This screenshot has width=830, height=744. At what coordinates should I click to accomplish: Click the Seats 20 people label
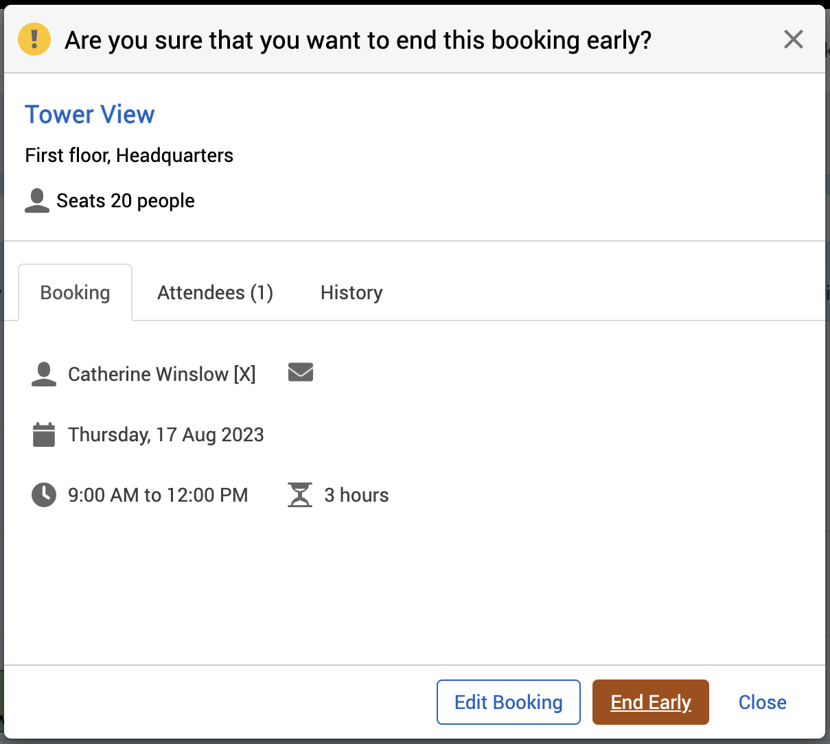(x=126, y=200)
